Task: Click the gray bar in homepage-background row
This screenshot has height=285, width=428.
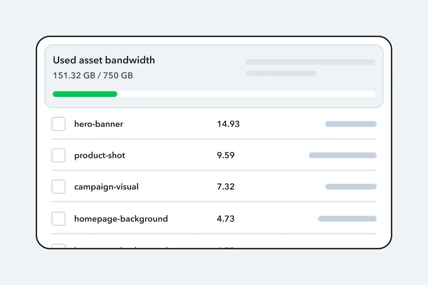Action: point(347,219)
